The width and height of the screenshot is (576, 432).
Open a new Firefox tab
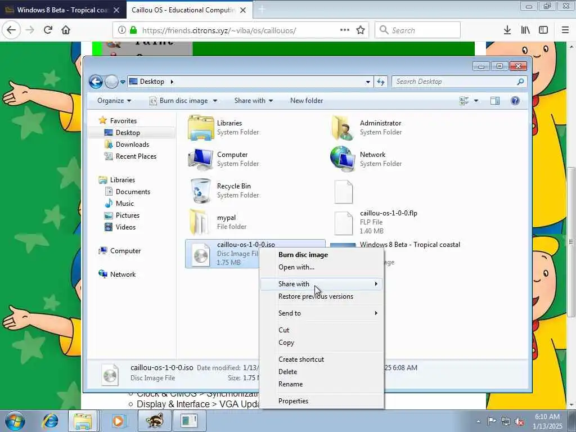coord(262,10)
